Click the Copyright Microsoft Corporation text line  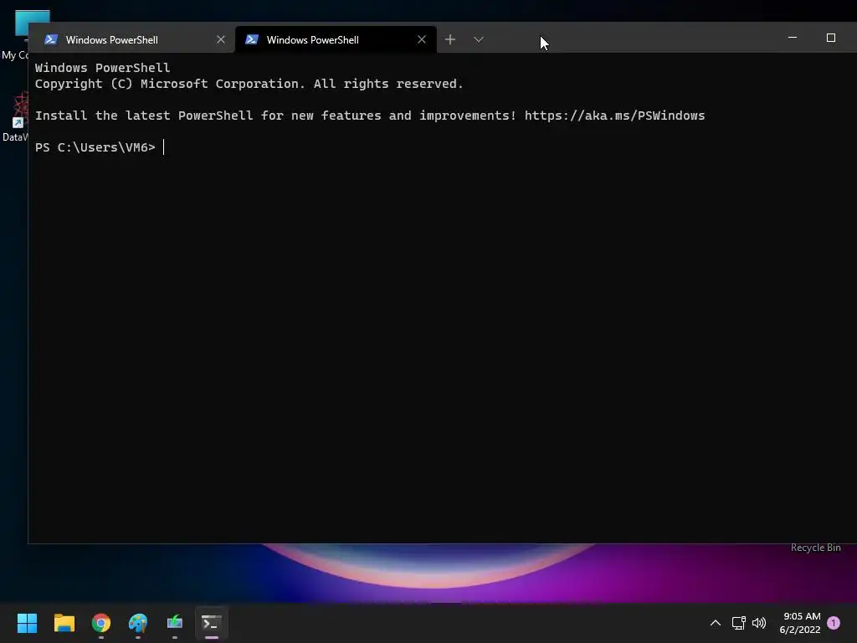pos(249,84)
